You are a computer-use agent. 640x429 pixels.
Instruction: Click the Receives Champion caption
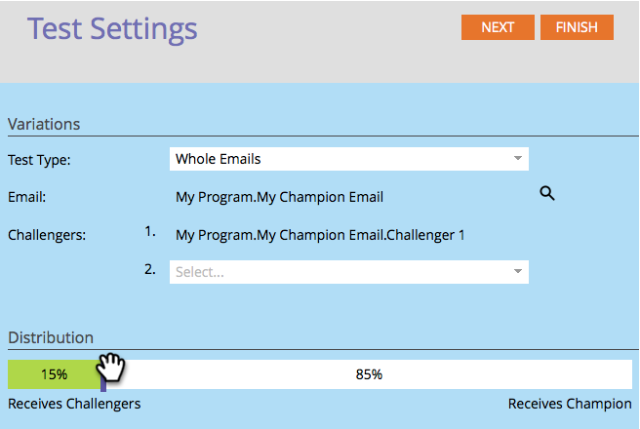pyautogui.click(x=570, y=404)
